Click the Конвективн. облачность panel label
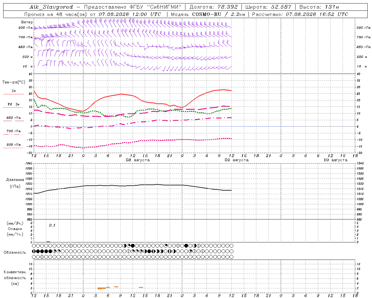This screenshot has width=372, height=298. (15, 278)
